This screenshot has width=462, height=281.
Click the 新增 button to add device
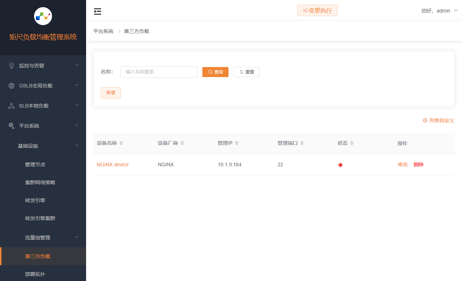[110, 92]
